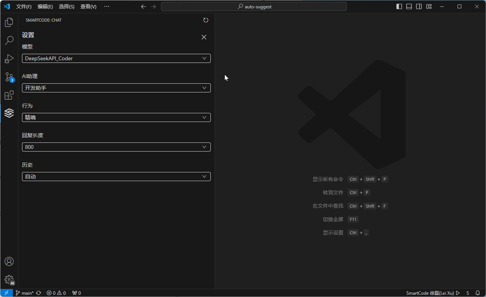Viewport: 486px width, 297px height.
Task: Click the 显示所有命令 shortcut hint
Action: click(328, 179)
